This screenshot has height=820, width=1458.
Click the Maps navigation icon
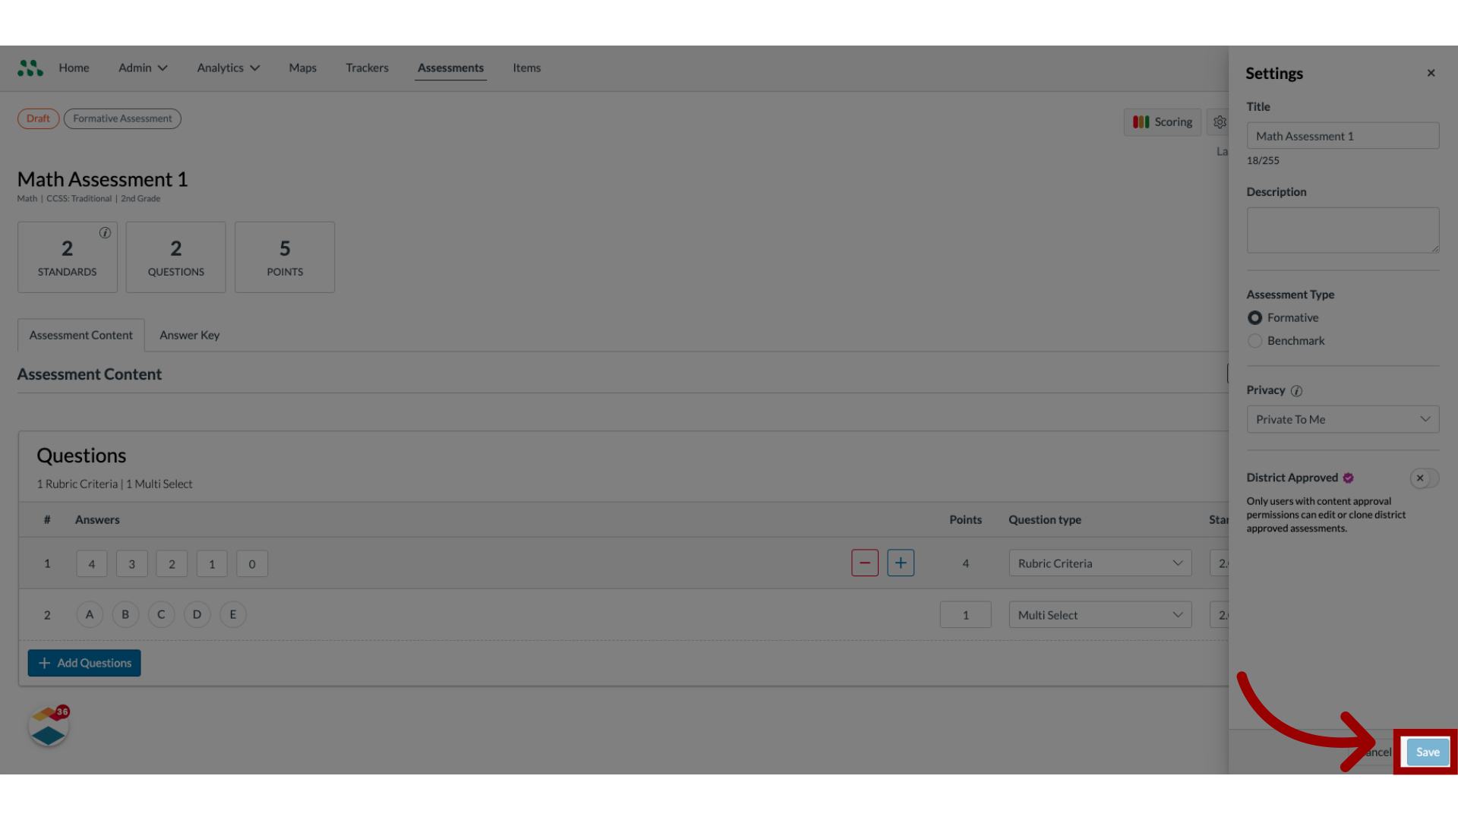click(302, 67)
